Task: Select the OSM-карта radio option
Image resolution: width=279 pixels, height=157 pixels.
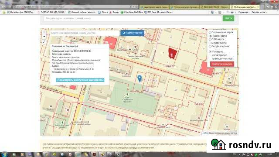Action: (x=210, y=39)
